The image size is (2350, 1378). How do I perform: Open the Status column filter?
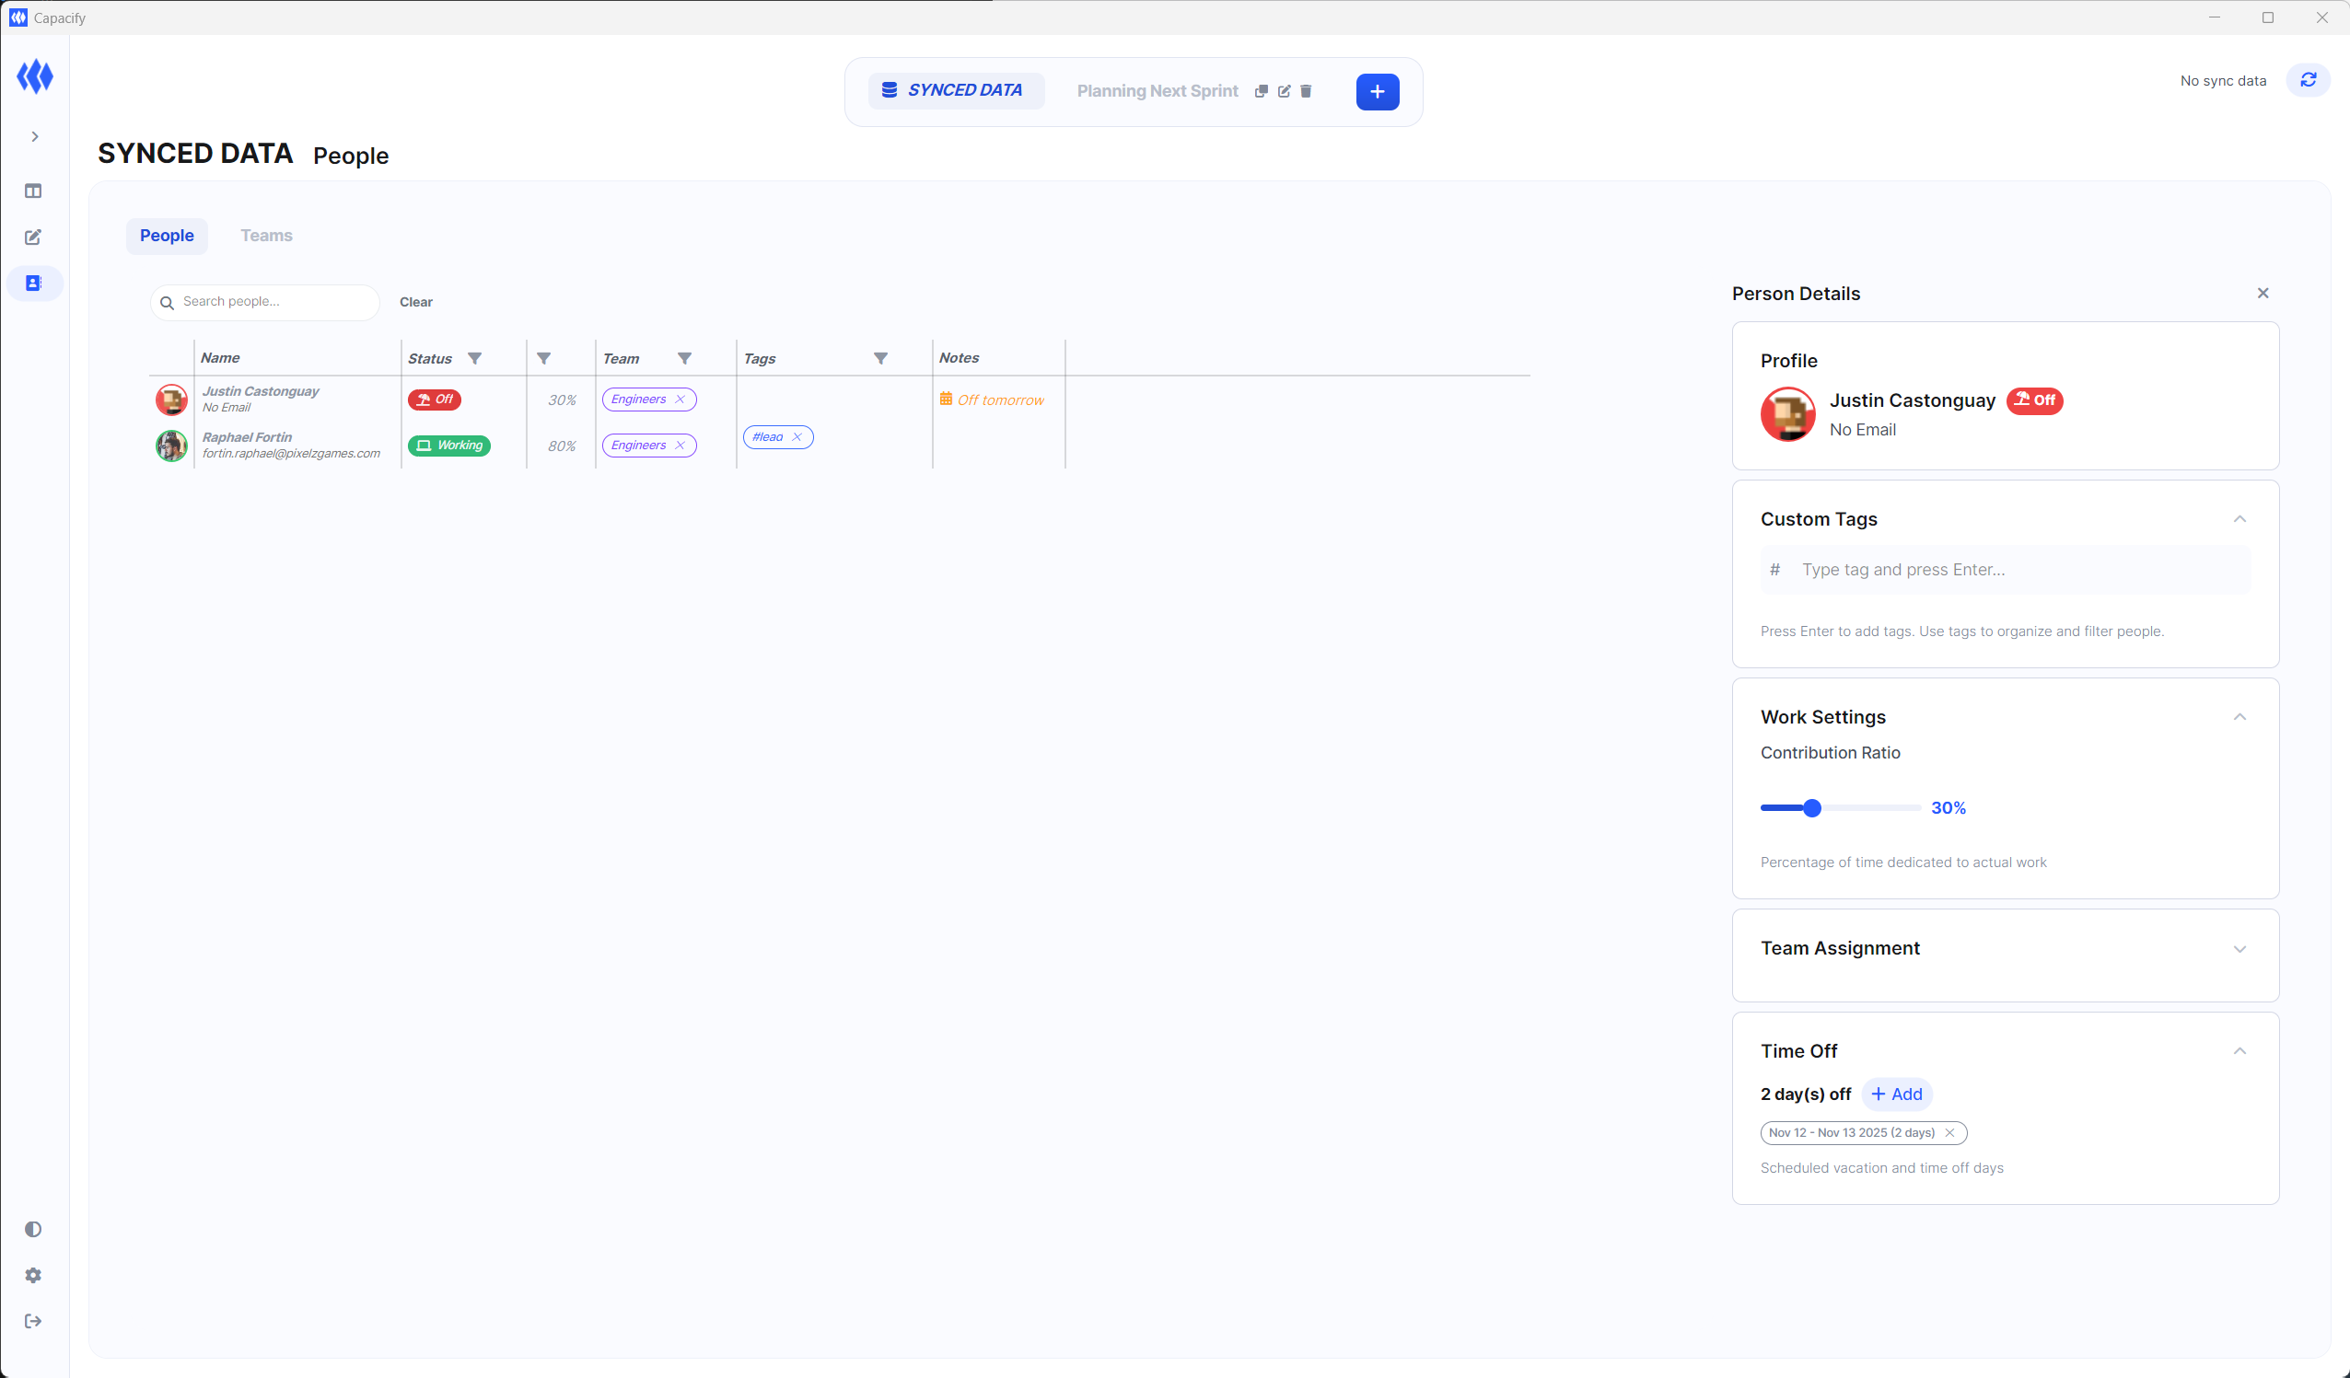[x=474, y=359]
